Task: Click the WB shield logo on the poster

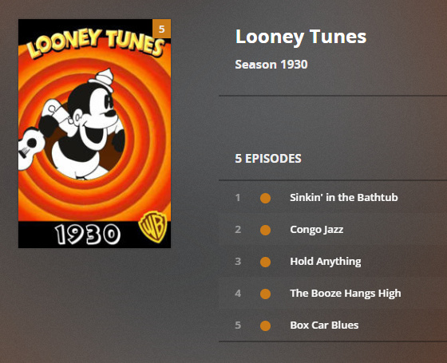Action: click(152, 227)
